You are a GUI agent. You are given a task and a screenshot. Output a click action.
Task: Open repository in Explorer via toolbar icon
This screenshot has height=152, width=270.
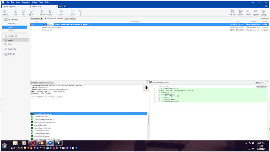[x=255, y=12]
